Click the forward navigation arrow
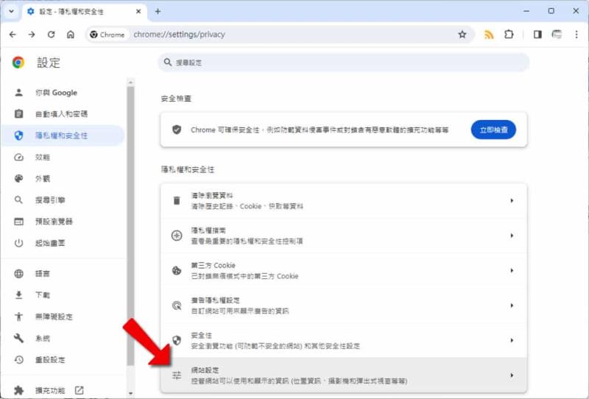The width and height of the screenshot is (589, 399). (x=32, y=35)
